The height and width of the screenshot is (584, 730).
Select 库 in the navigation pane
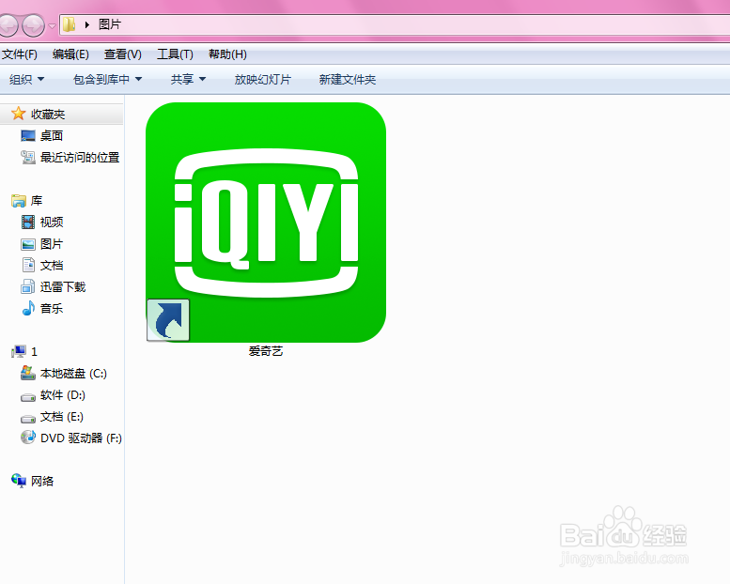(x=37, y=201)
